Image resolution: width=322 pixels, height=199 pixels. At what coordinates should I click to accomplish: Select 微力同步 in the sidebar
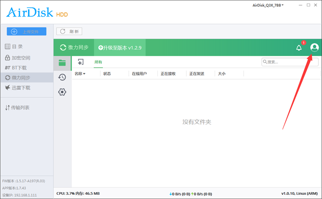click(27, 77)
